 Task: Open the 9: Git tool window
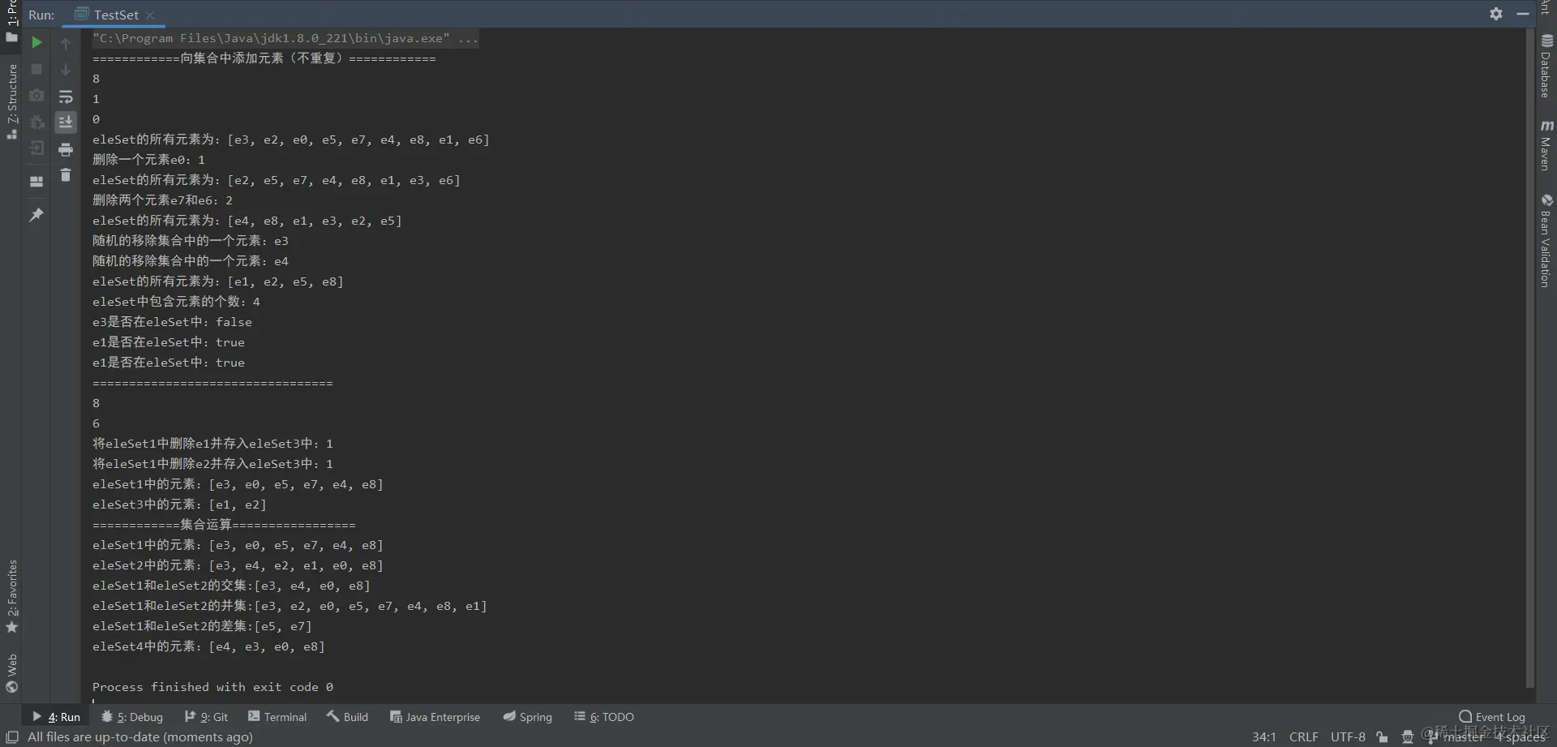point(206,717)
